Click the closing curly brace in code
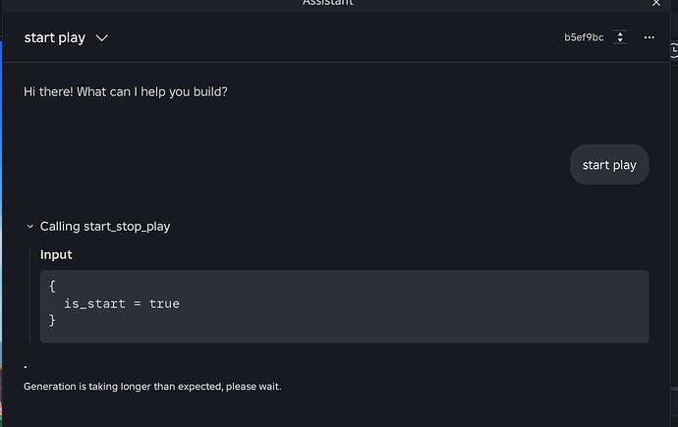The image size is (678, 427). tap(52, 320)
